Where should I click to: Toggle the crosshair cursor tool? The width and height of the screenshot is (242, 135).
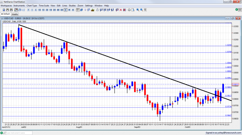[x=78, y=10]
